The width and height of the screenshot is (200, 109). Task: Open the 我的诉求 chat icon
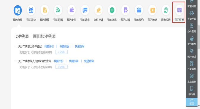click(x=85, y=10)
